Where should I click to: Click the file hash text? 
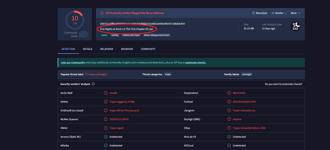pyautogui.click(x=142, y=24)
